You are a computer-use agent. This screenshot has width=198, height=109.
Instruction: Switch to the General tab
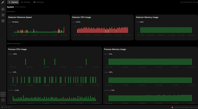[x=13, y=2]
